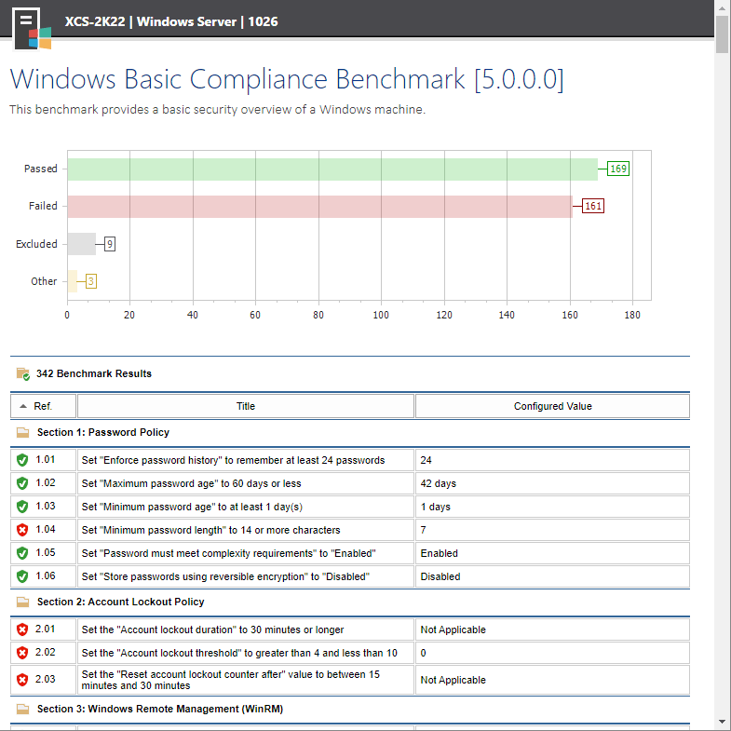Select 'Account lockout threshold' title cell
The image size is (731, 731).
246,653
